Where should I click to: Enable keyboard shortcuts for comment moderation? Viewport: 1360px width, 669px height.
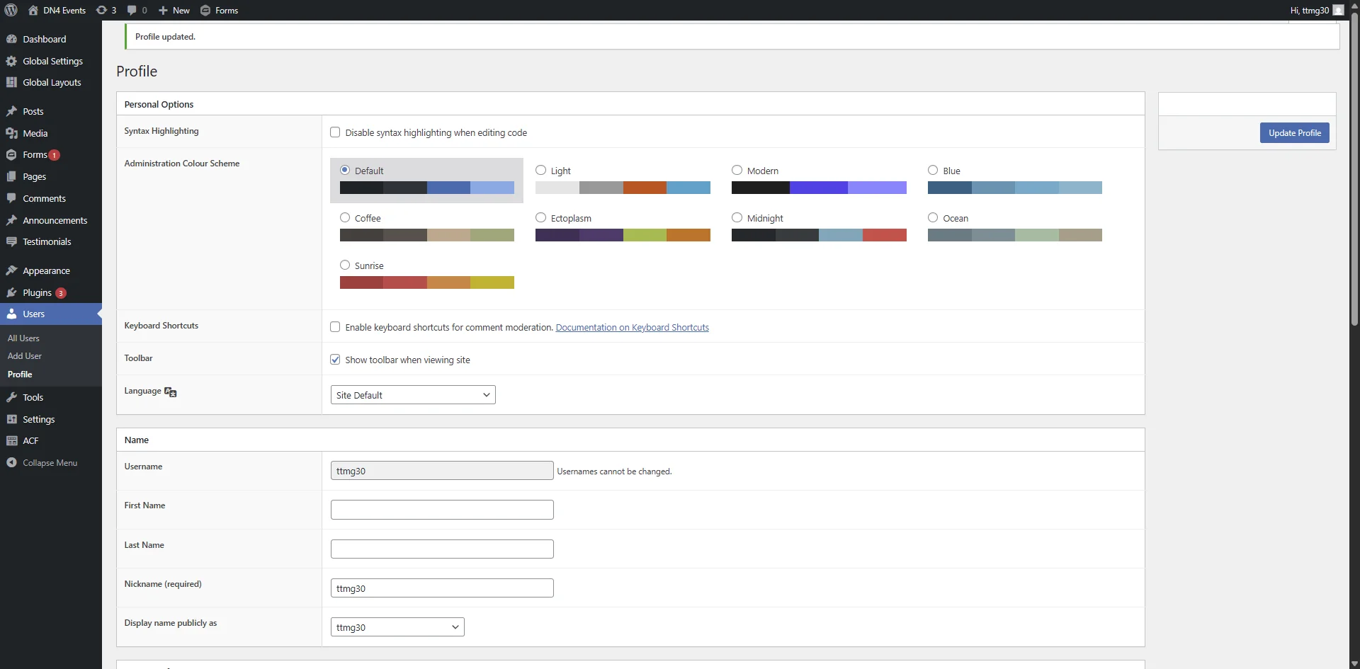pyautogui.click(x=336, y=326)
